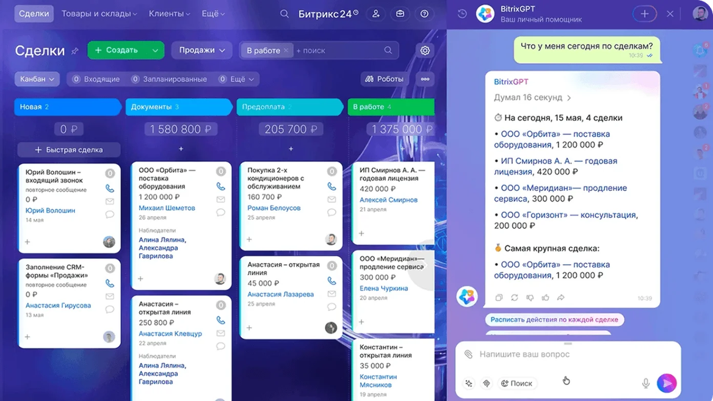The height and width of the screenshot is (401, 713).
Task: Click Расписать действия по каждой сделке suggestion
Action: (x=554, y=320)
